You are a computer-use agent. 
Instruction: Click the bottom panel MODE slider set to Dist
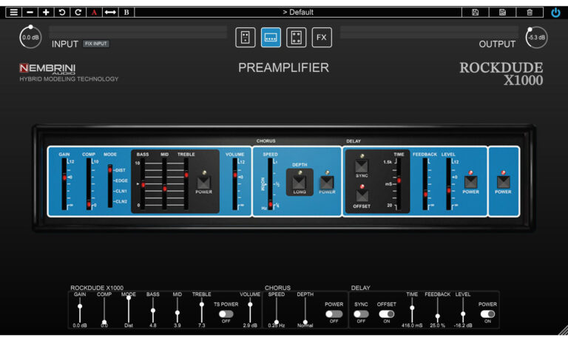[x=128, y=310]
